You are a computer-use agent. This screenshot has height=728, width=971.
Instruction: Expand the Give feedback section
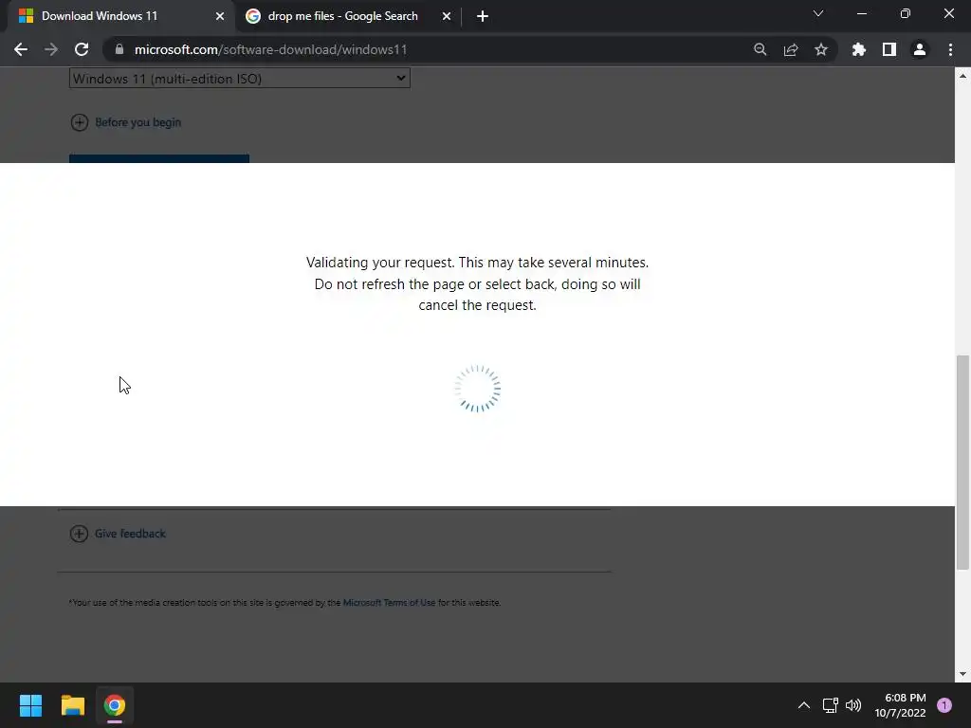118,534
